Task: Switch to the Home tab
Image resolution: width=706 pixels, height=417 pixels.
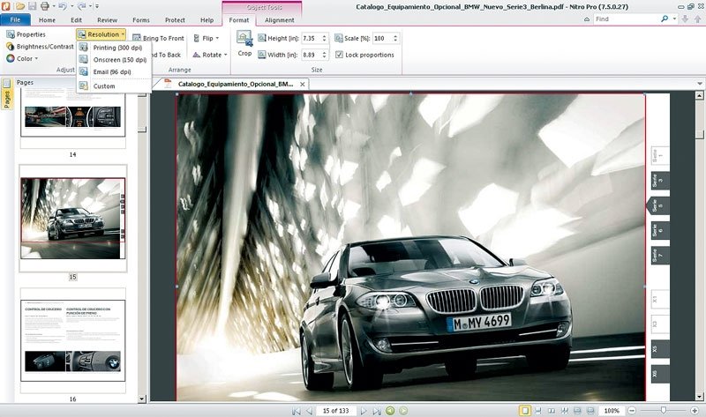Action: (x=47, y=20)
